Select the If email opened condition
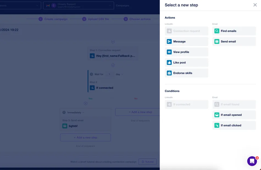The height and width of the screenshot is (170, 261). pyautogui.click(x=234, y=115)
